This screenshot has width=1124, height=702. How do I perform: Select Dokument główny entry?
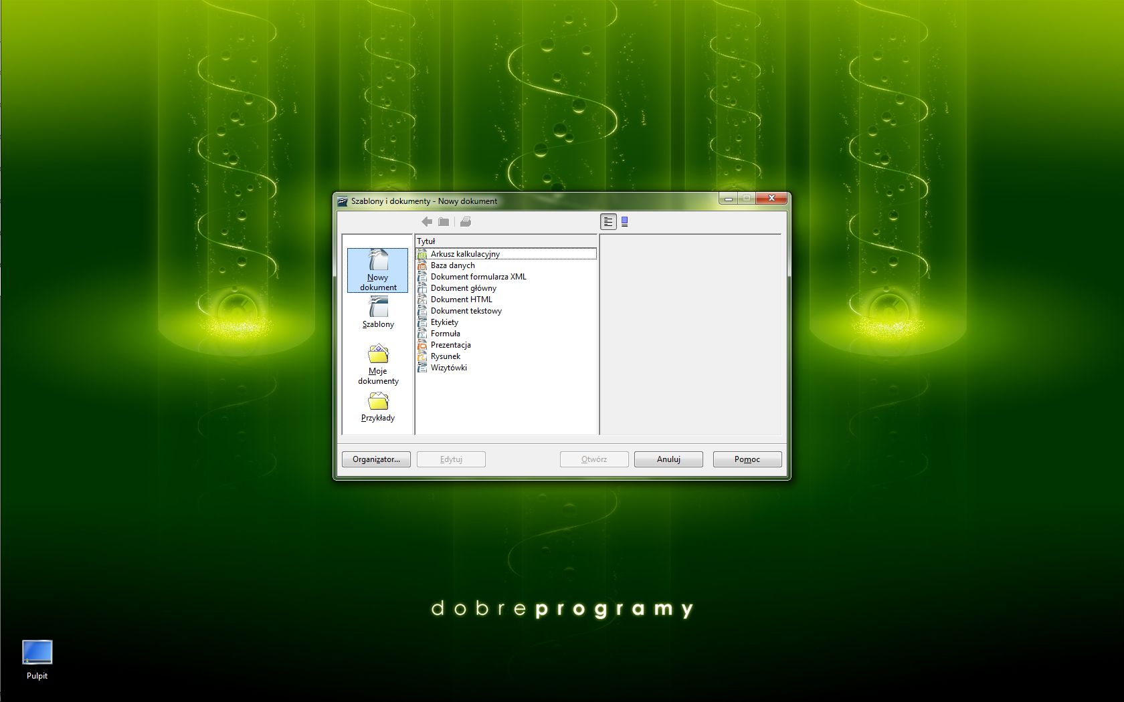[506, 288]
